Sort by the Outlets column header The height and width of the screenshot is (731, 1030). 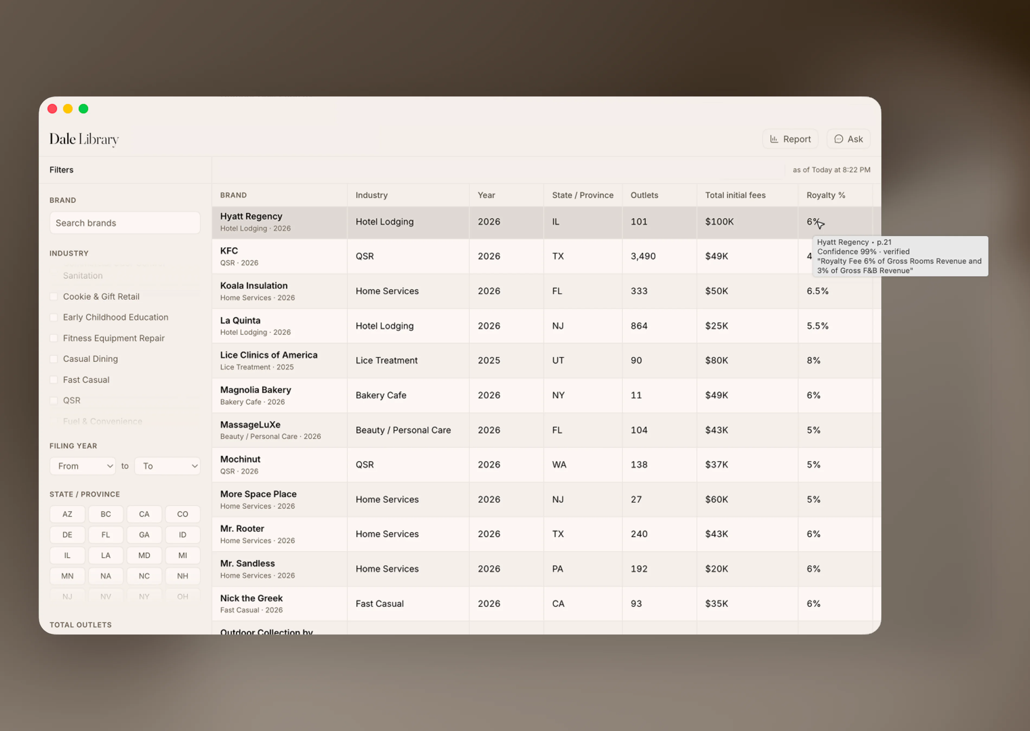644,195
